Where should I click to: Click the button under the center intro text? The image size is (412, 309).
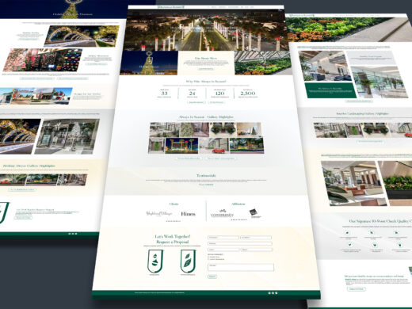point(206,69)
